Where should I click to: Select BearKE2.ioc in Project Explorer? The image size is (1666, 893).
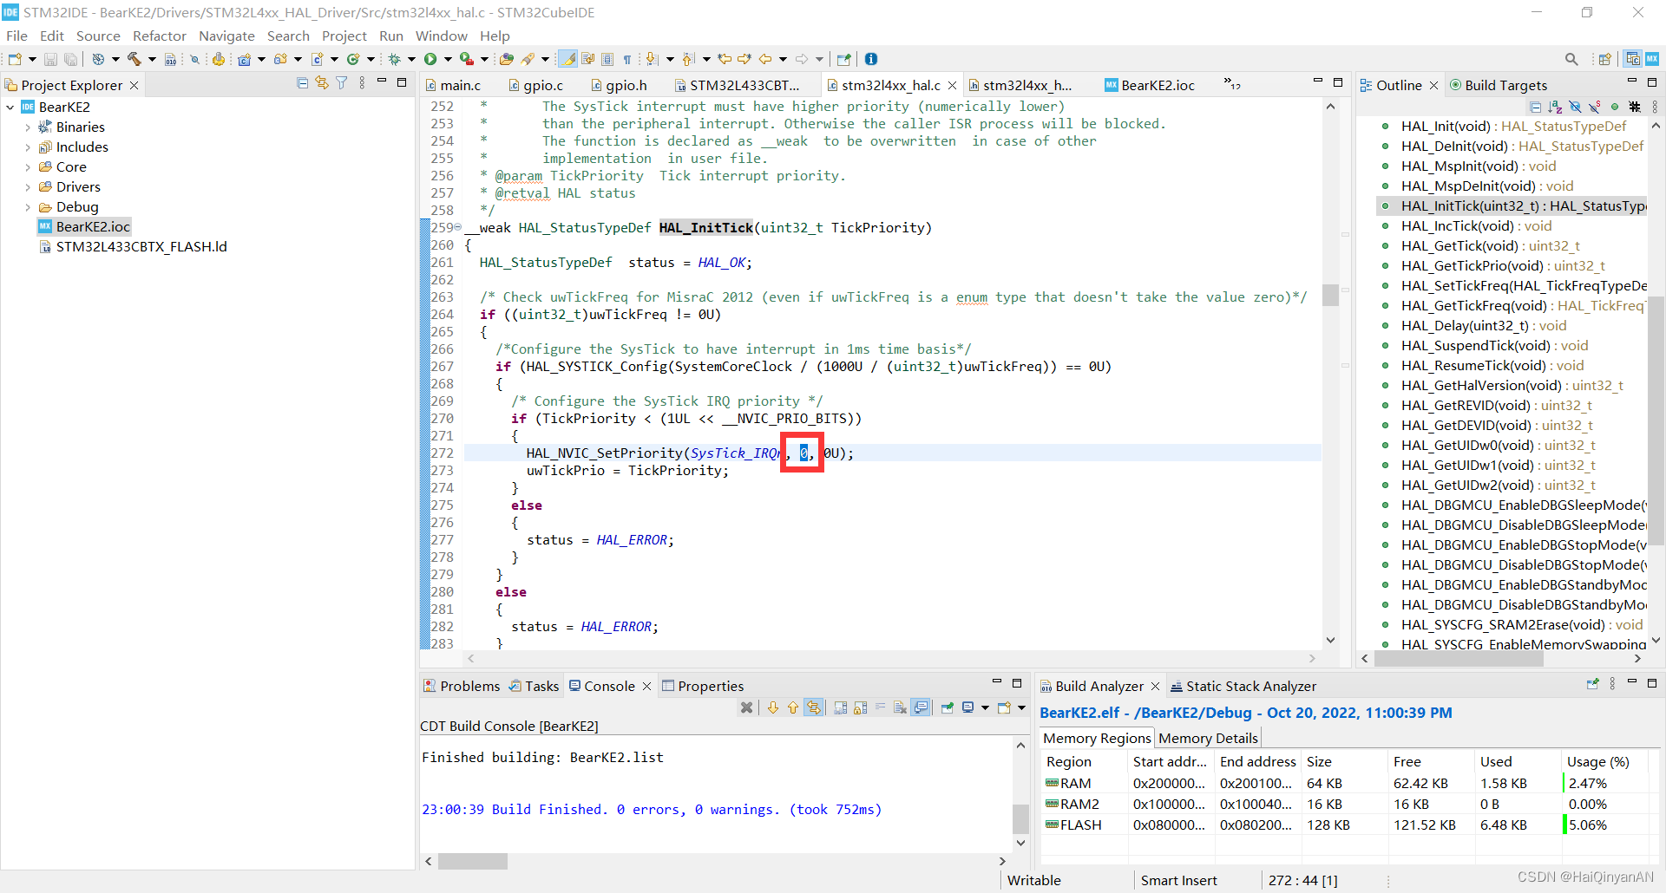[85, 226]
